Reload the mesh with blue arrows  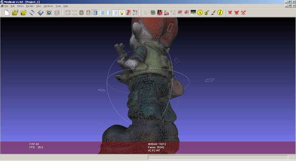tap(32, 13)
